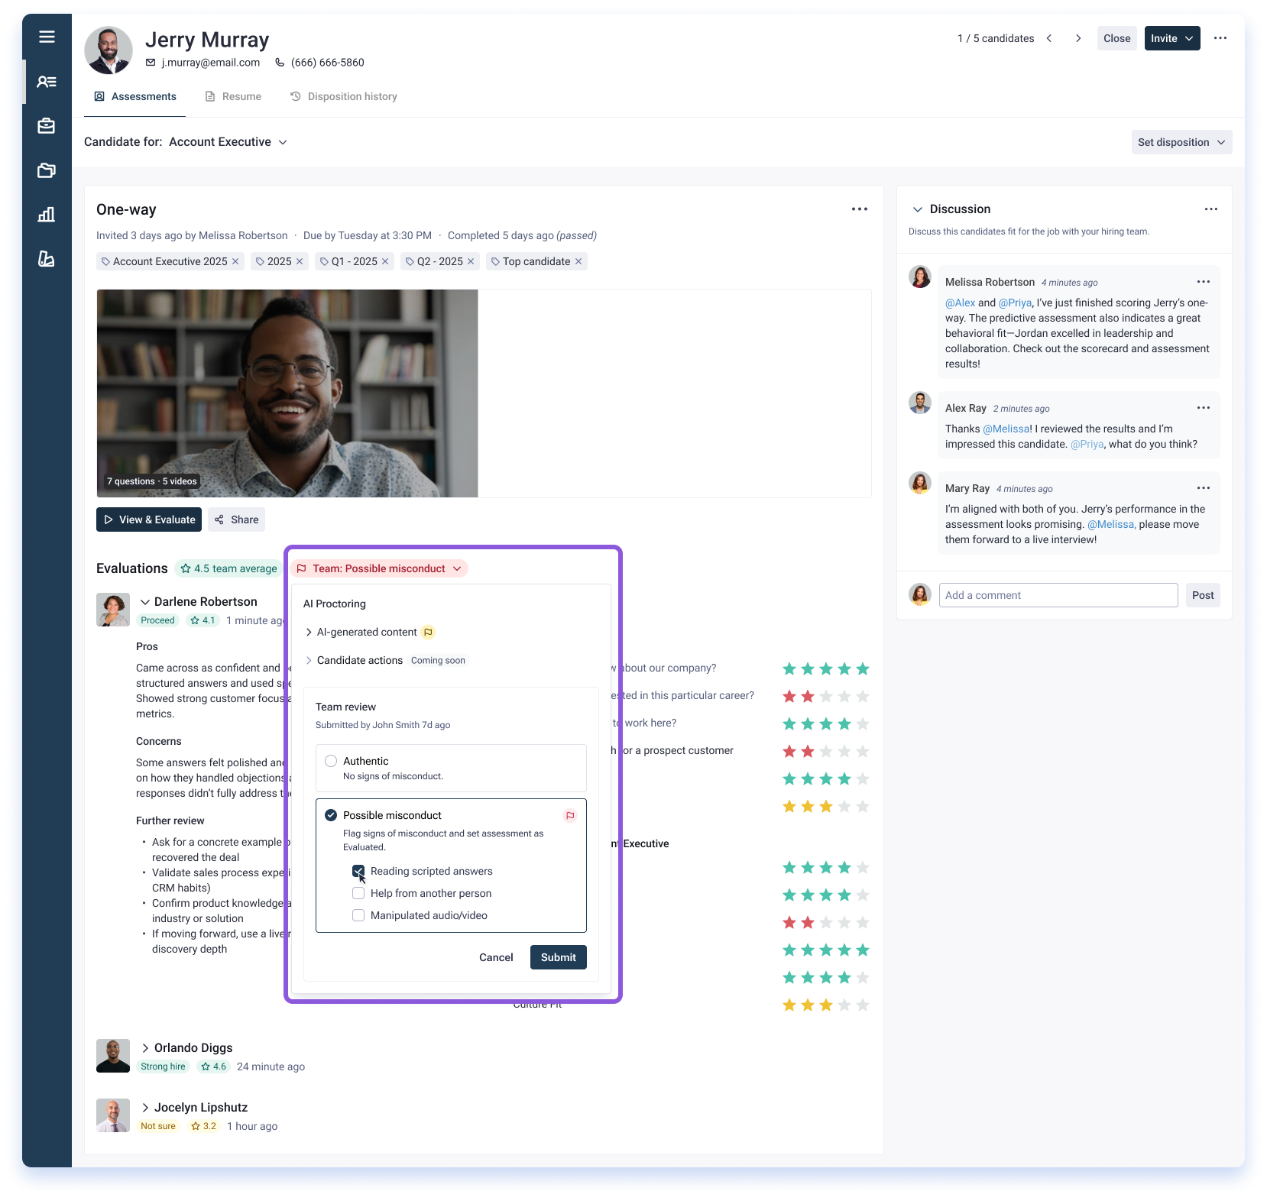Click the fifth star of the first rating row
Viewport: 1267px width, 1191px height.
coord(863,668)
